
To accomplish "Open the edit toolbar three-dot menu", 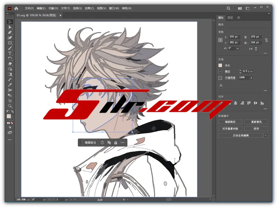I will click(10, 140).
